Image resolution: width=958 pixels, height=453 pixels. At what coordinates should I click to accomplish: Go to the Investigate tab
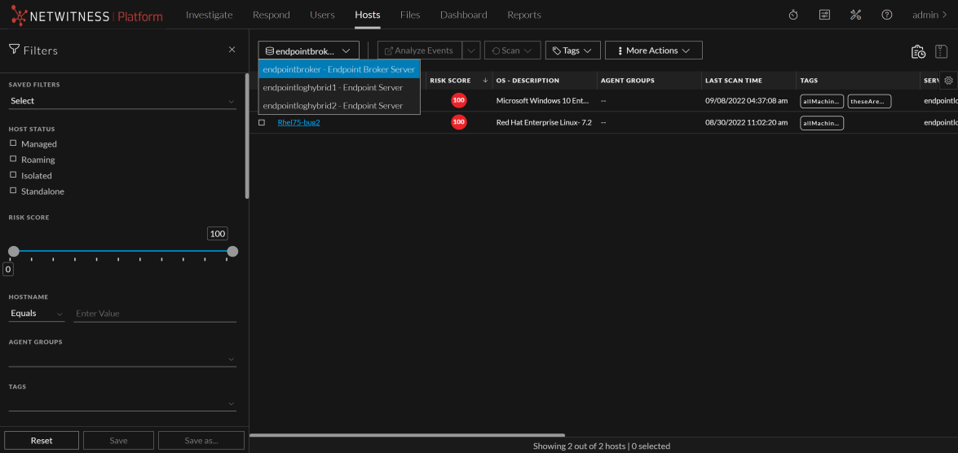(x=209, y=15)
